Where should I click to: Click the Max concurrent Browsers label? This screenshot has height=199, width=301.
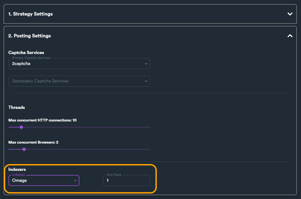33,142
